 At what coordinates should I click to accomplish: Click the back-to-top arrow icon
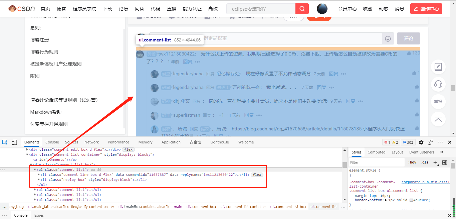click(438, 119)
